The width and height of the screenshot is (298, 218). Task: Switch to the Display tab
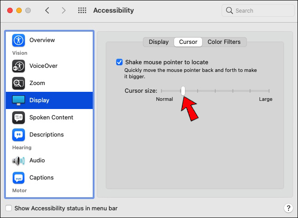(158, 42)
